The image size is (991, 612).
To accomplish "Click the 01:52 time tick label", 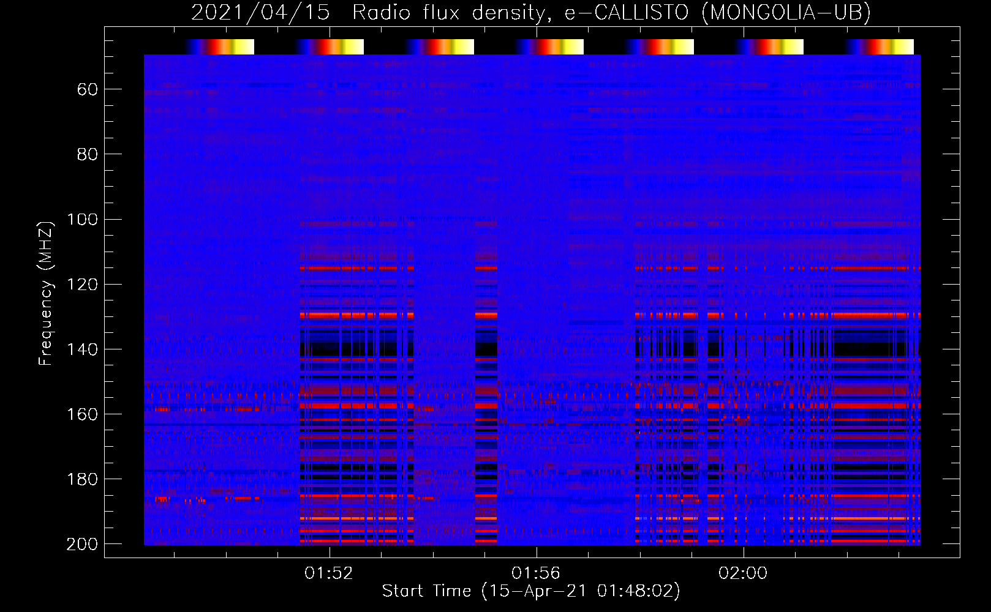I will [329, 573].
